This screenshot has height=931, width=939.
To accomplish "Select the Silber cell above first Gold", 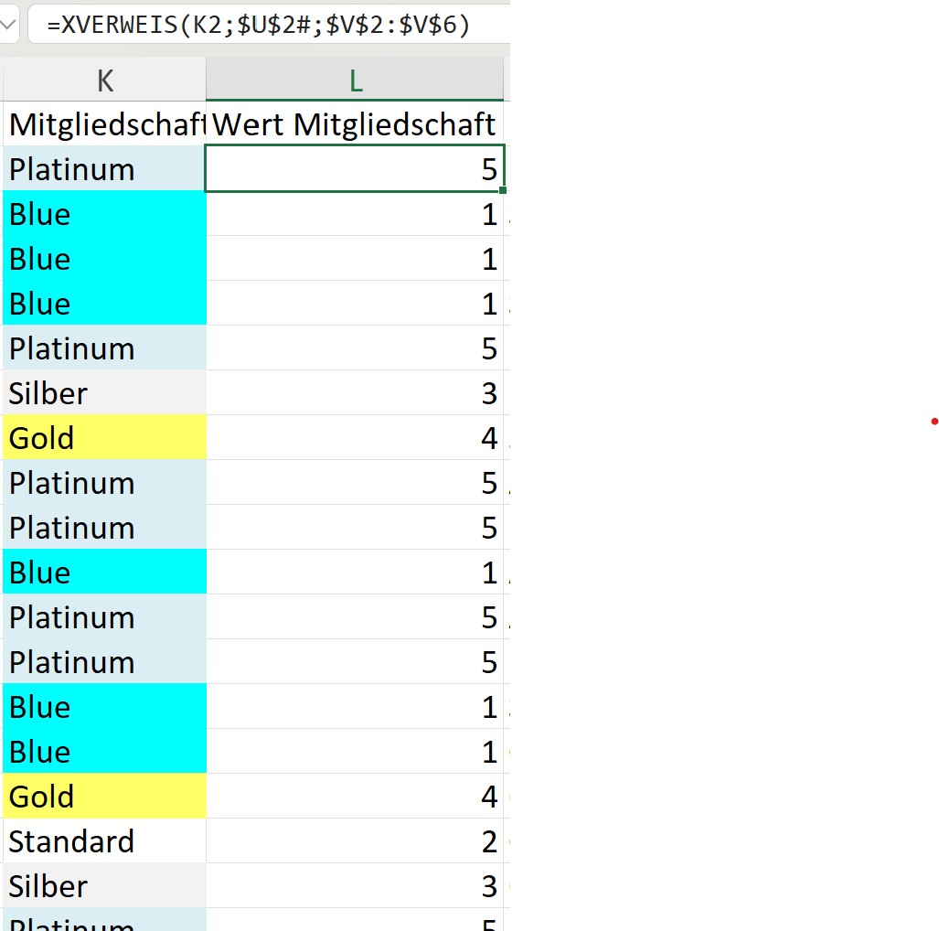I will 105,393.
